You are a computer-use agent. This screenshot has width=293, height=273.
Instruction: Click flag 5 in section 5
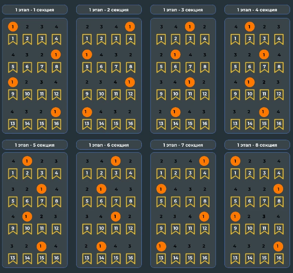click(x=13, y=202)
